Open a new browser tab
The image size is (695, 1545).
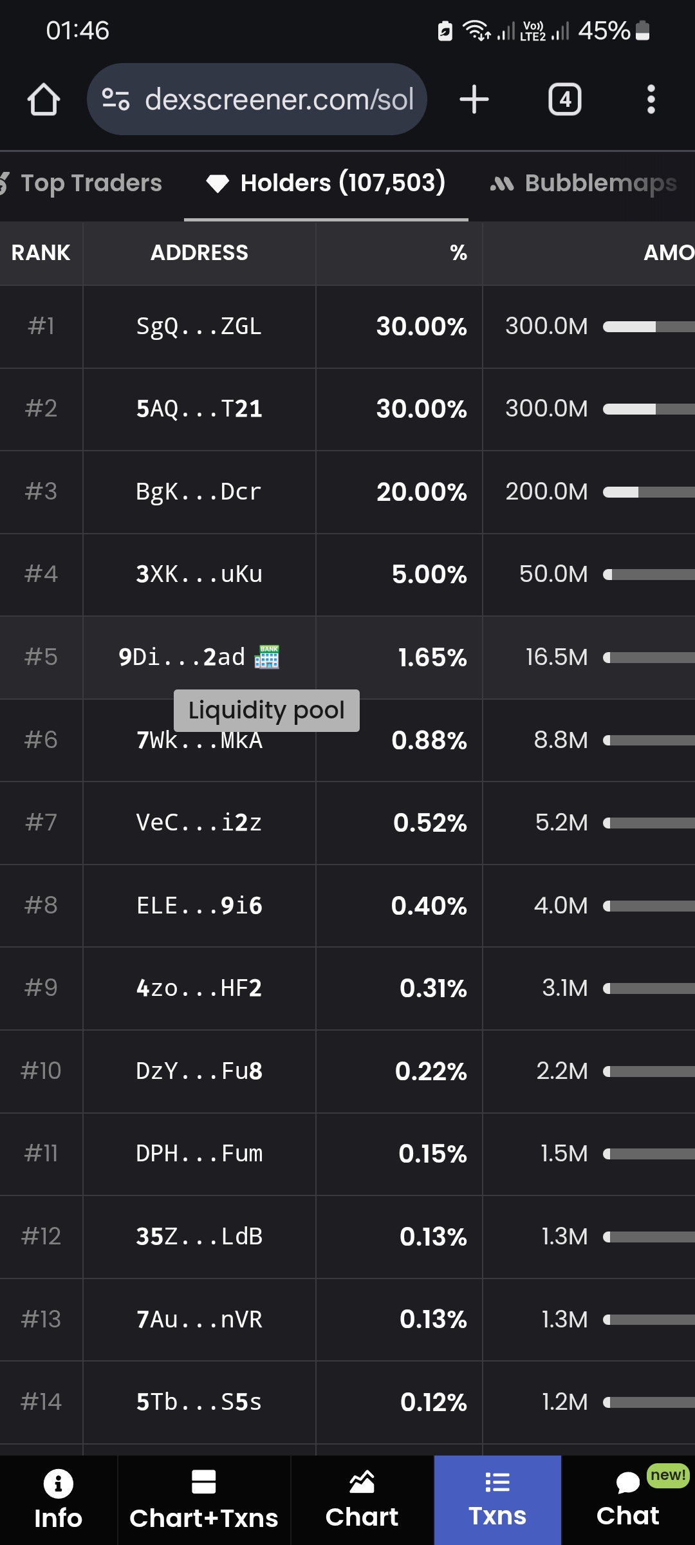(x=474, y=100)
